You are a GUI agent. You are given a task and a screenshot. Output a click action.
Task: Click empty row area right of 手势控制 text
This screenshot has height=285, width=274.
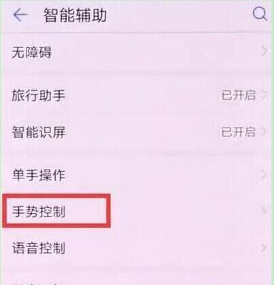point(185,211)
